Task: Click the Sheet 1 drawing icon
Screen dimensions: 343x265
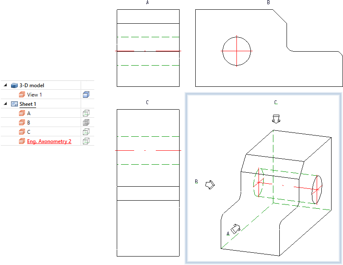Action: (14, 104)
